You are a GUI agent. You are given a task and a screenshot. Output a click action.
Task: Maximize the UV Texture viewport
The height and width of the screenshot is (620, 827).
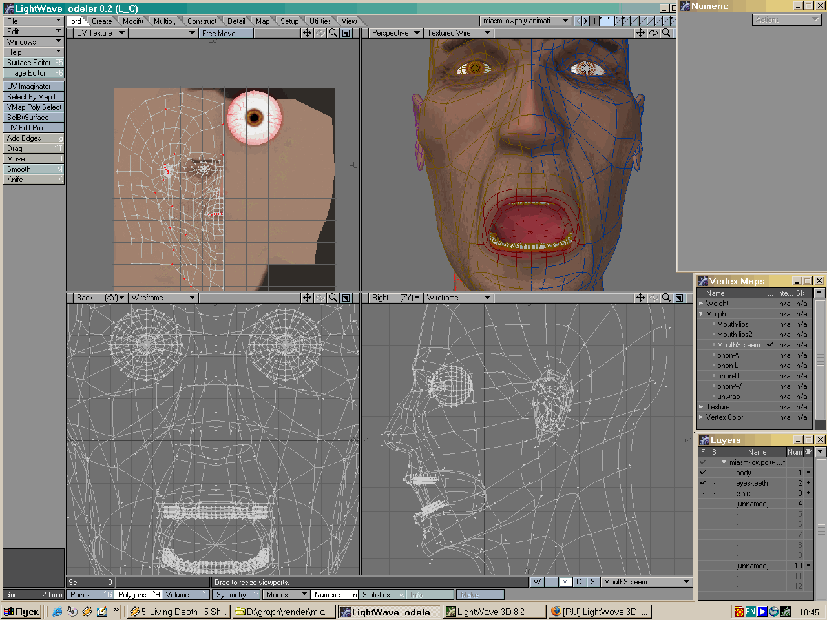tap(346, 33)
